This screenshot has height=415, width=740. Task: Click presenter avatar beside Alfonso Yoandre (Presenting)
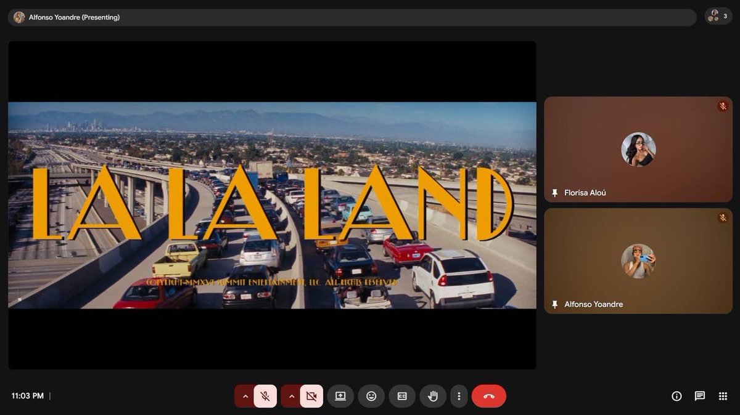[19, 17]
